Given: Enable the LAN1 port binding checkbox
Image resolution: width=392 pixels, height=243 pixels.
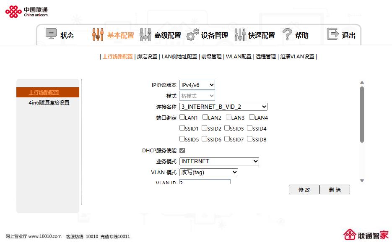Looking at the screenshot, I should pos(181,118).
